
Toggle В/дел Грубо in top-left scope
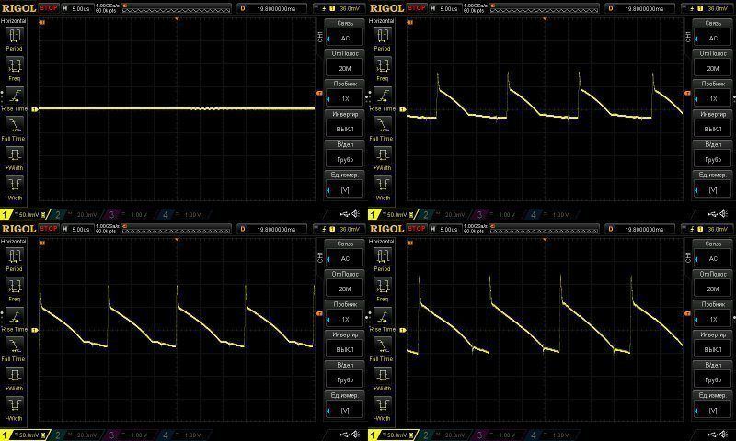pyautogui.click(x=345, y=154)
